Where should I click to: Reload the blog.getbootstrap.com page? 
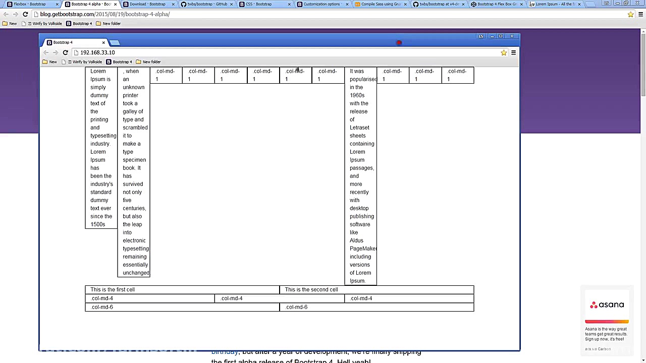[25, 14]
